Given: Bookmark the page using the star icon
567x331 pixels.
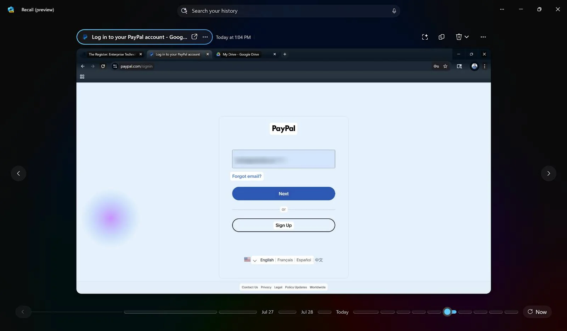Looking at the screenshot, I should click(445, 66).
